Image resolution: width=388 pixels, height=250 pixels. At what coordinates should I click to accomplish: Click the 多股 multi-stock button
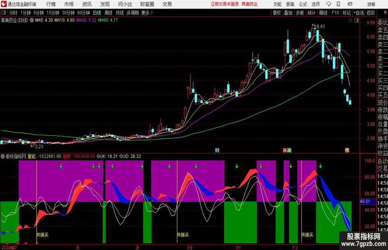[x=300, y=13]
